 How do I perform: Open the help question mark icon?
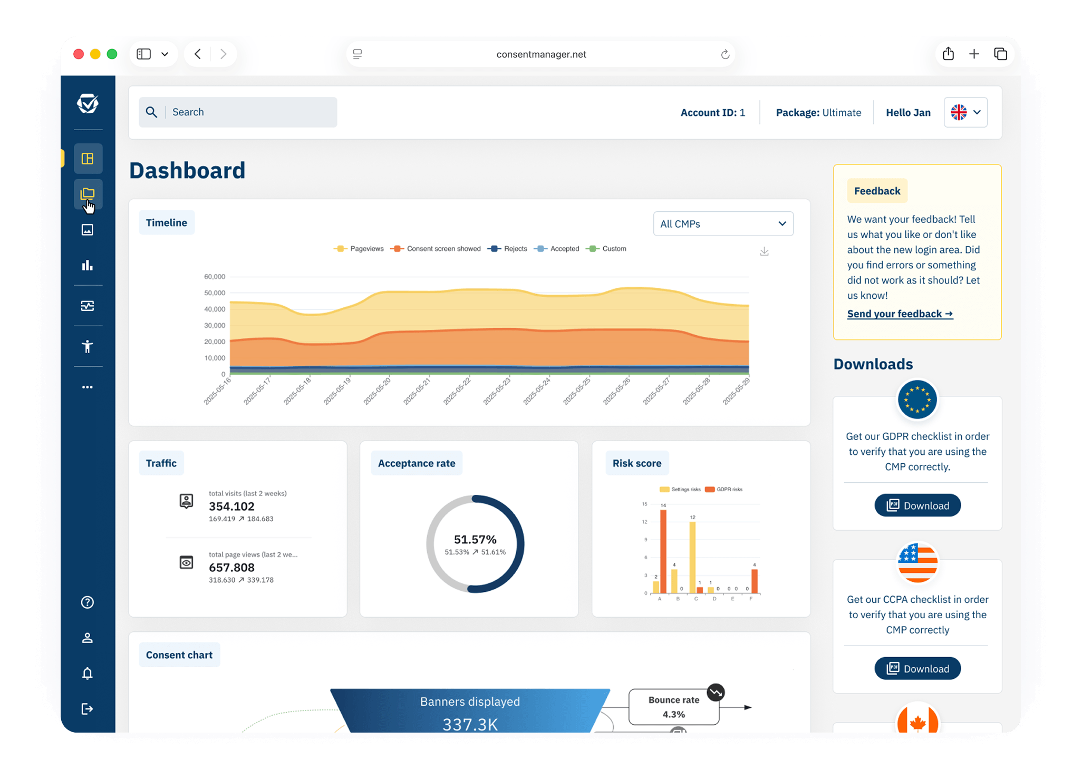pyautogui.click(x=88, y=602)
